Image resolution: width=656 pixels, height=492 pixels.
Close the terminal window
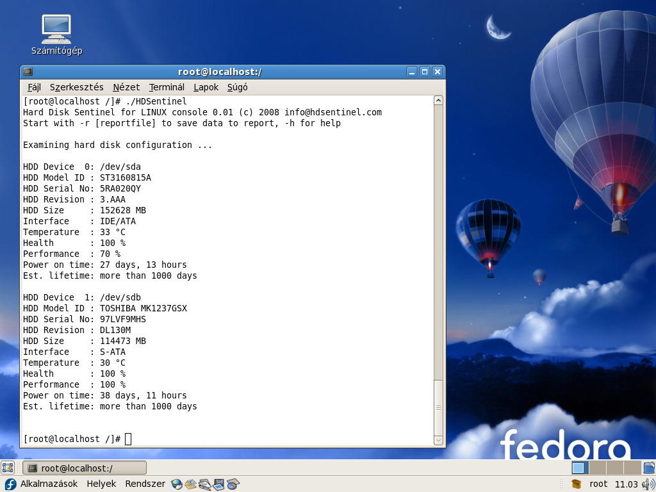coord(438,72)
